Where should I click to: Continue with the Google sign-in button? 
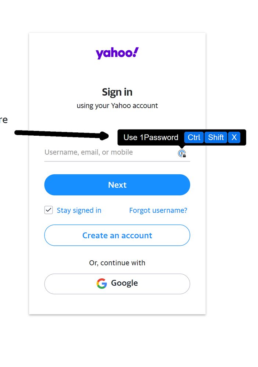(x=117, y=284)
